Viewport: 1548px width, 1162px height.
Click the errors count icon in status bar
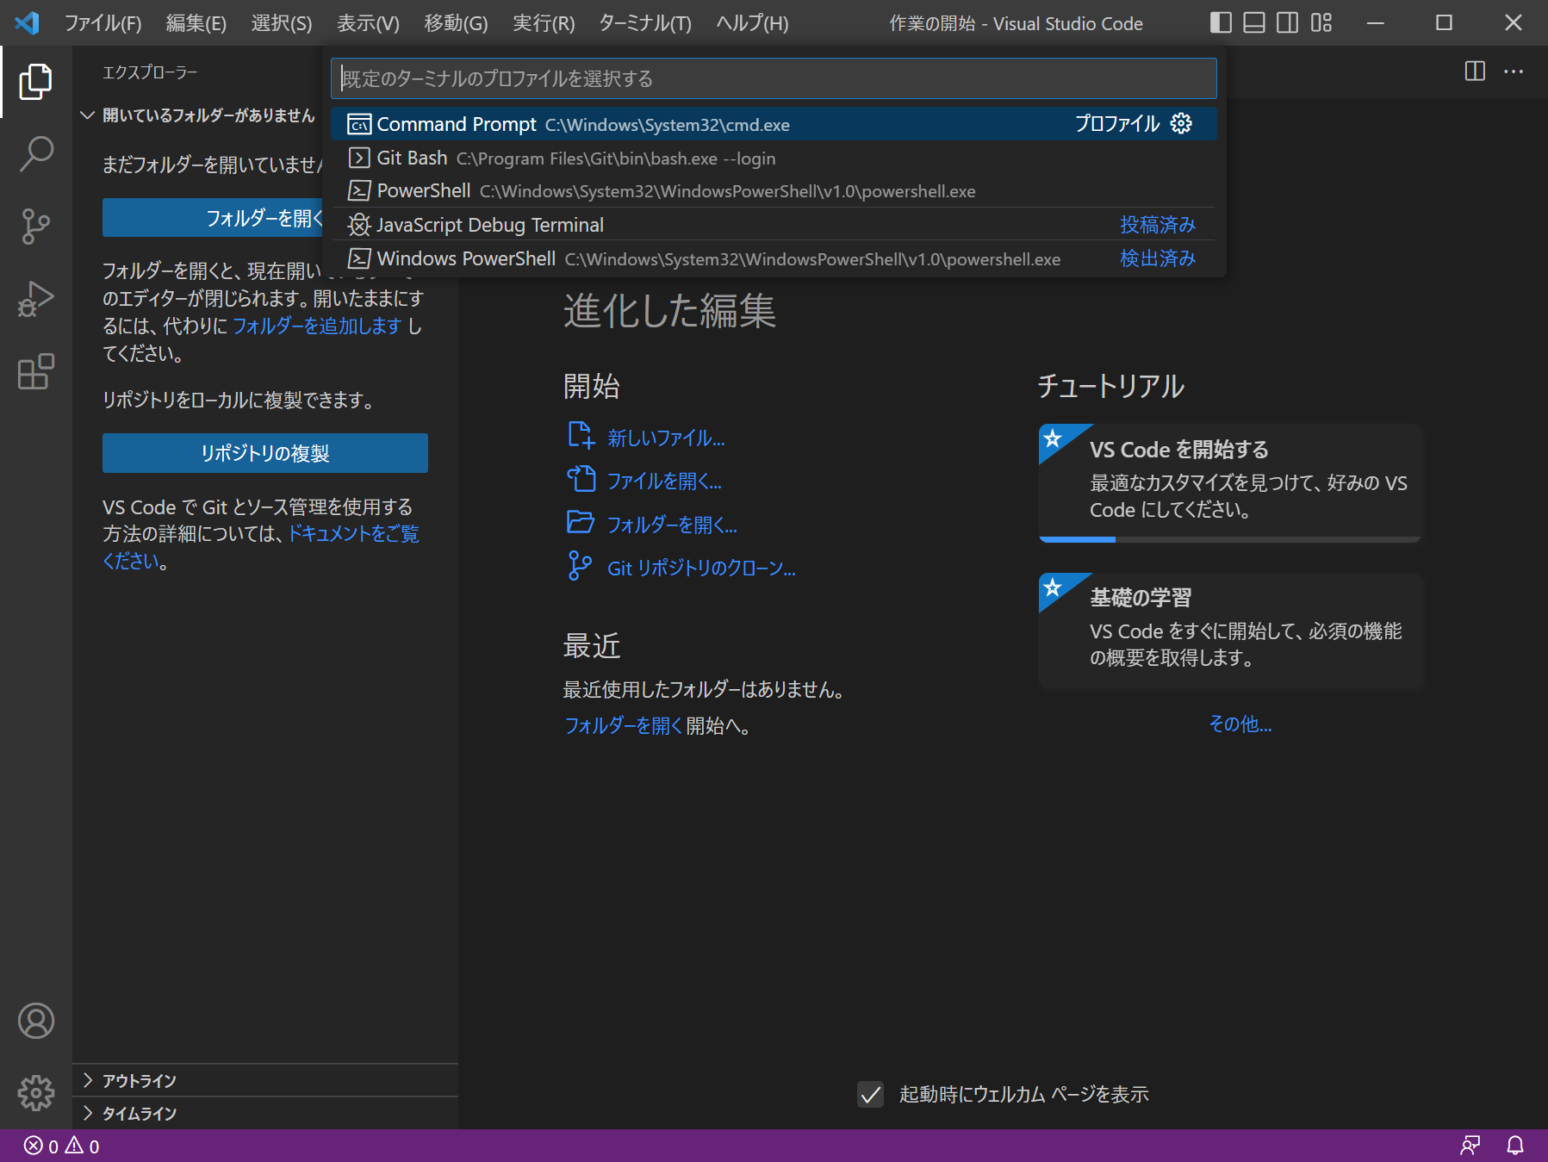coord(34,1146)
